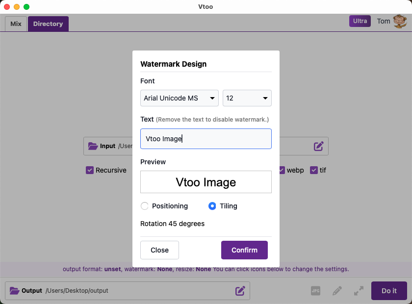Close the Vtoo window with red button
Image resolution: width=412 pixels, height=304 pixels.
point(7,7)
